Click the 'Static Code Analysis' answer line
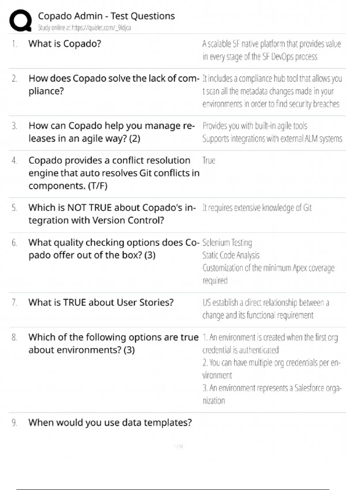This screenshot has width=346, height=490. tap(231, 255)
